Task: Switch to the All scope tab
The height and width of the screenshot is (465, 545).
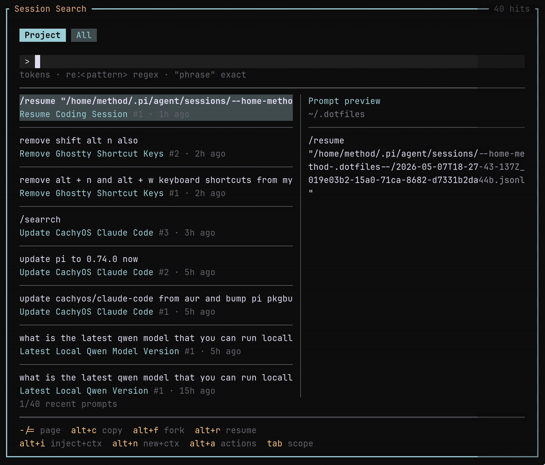Action: point(84,35)
